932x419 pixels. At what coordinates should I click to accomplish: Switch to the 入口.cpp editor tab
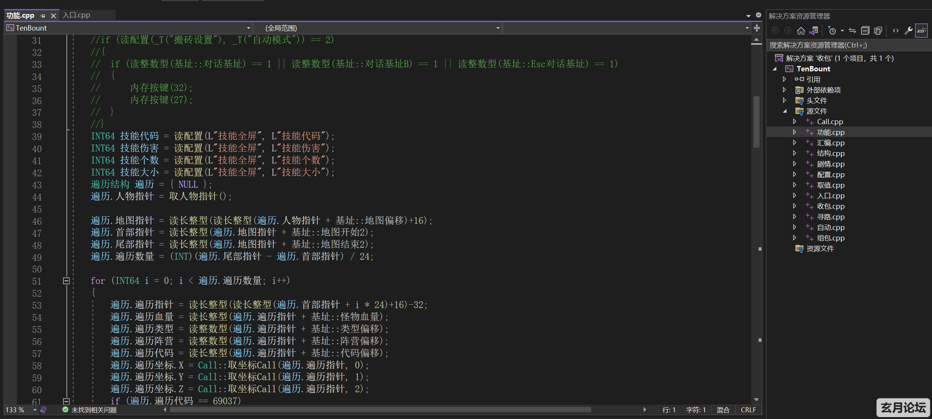coord(77,15)
